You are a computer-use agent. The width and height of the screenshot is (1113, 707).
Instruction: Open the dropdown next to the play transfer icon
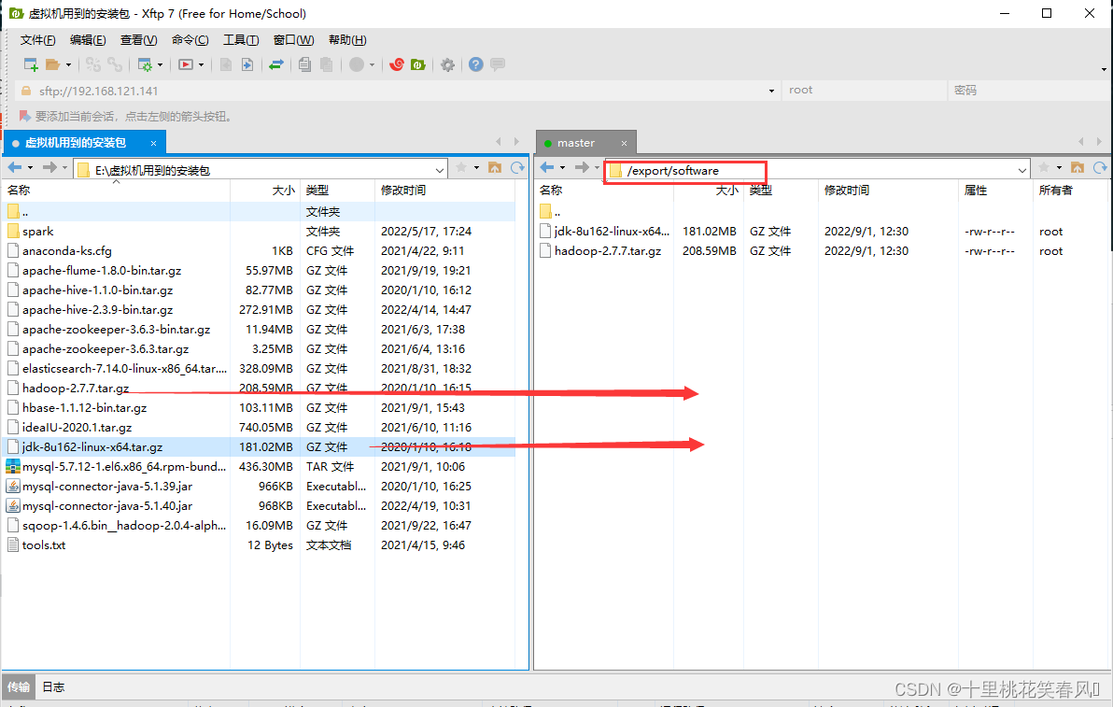[202, 64]
